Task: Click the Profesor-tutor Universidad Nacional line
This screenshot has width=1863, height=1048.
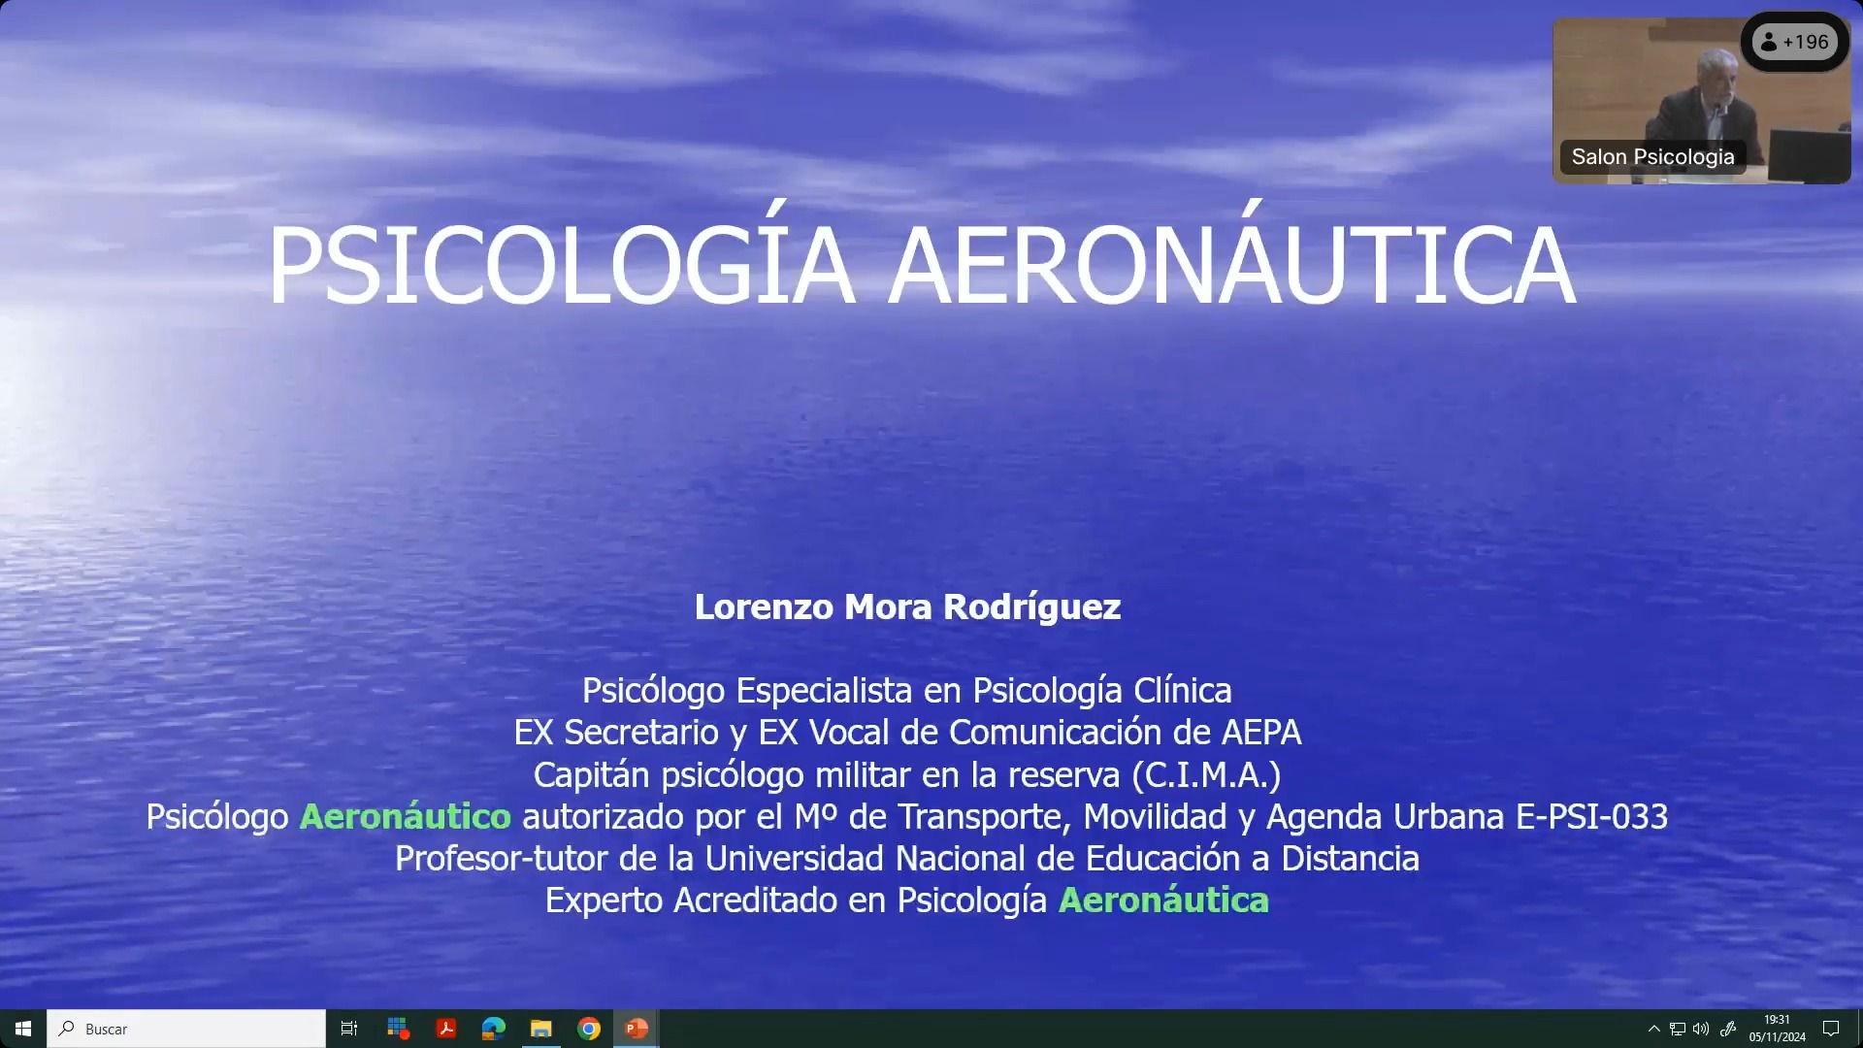Action: click(x=907, y=859)
